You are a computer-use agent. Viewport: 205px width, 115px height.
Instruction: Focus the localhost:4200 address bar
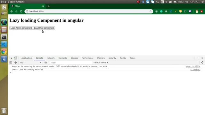[89, 11]
